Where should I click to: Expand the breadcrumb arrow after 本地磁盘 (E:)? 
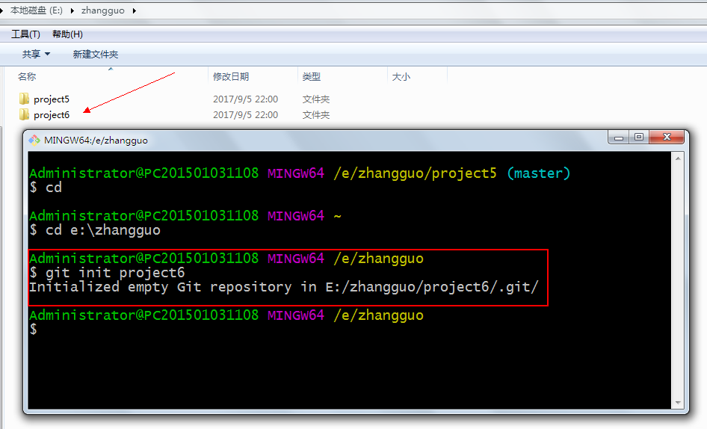(x=73, y=11)
